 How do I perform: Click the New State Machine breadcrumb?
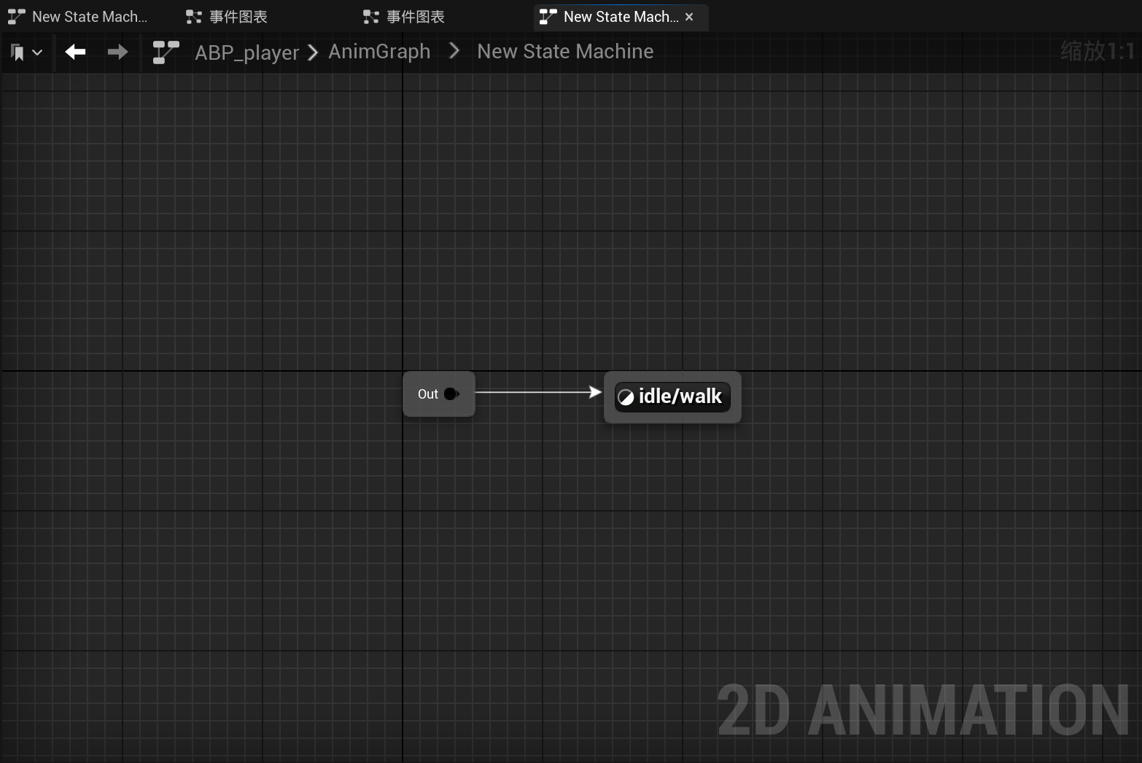point(565,52)
